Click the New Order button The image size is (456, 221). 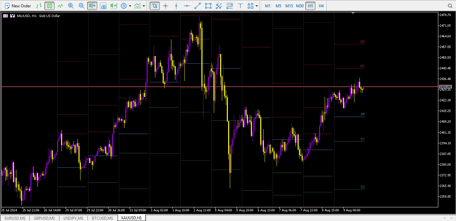point(18,6)
